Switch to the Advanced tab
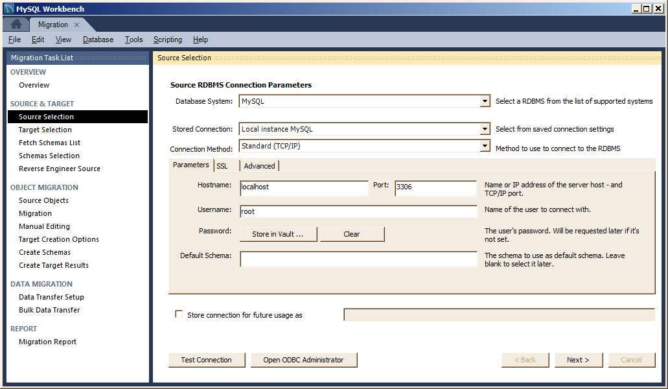The width and height of the screenshot is (668, 389). click(259, 166)
